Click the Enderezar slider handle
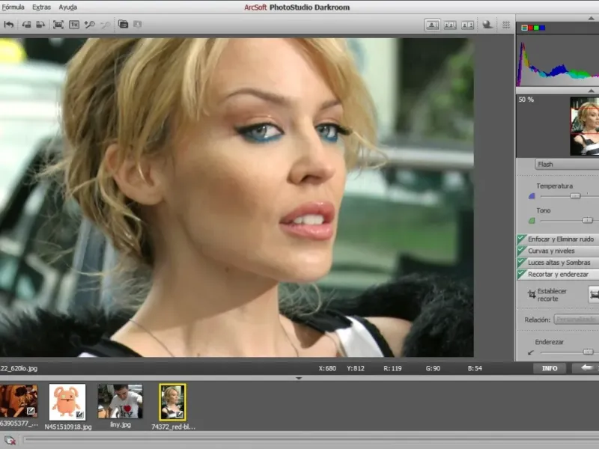 point(589,352)
